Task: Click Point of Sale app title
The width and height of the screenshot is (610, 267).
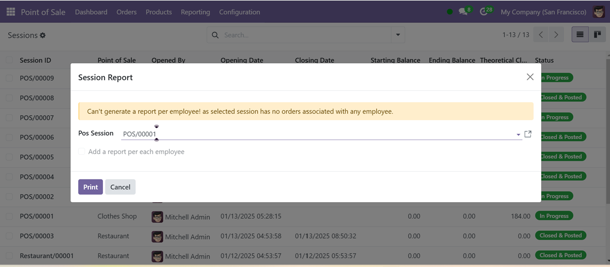Action: pyautogui.click(x=43, y=12)
